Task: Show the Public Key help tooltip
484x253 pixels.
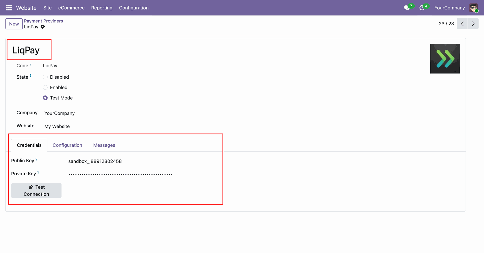Action: point(37,159)
